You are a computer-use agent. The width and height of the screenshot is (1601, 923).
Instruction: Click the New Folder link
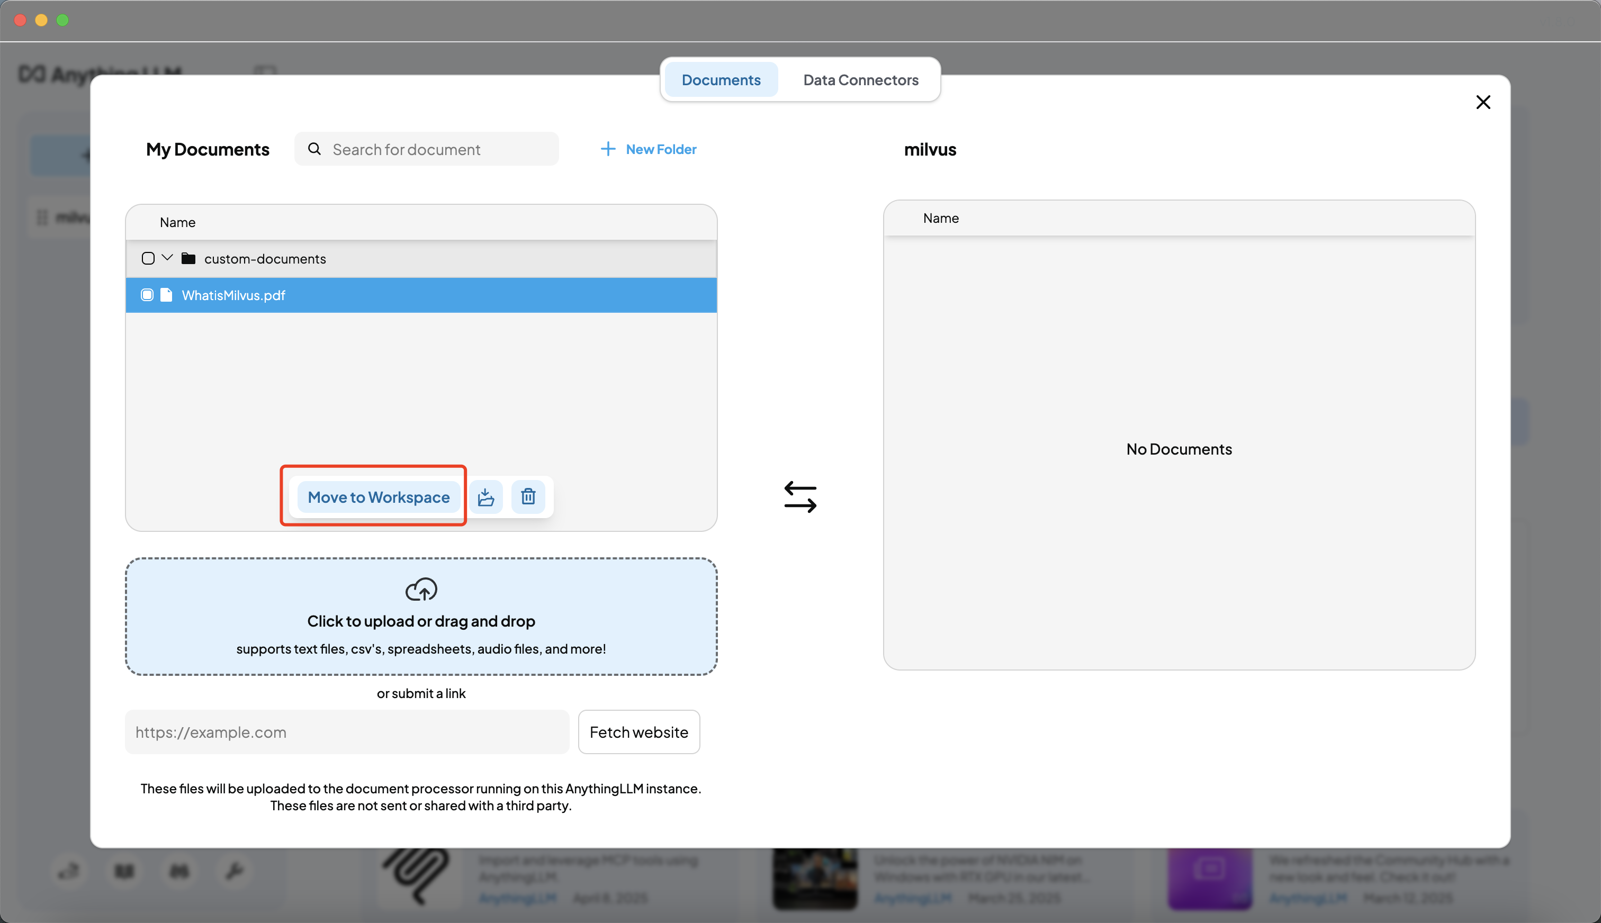click(660, 148)
